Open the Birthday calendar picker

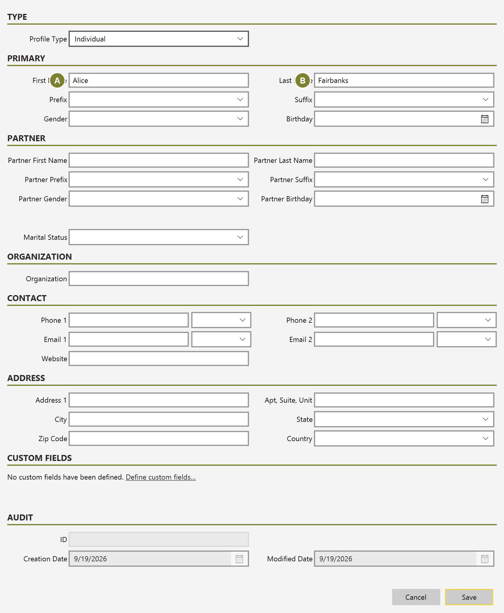tap(484, 119)
